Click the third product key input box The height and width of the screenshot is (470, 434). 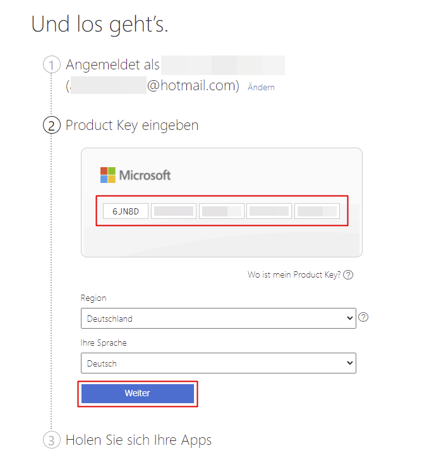[x=222, y=211]
